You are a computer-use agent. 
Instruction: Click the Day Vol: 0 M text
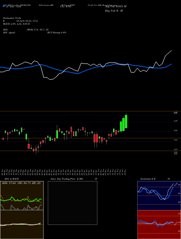coord(114,11)
